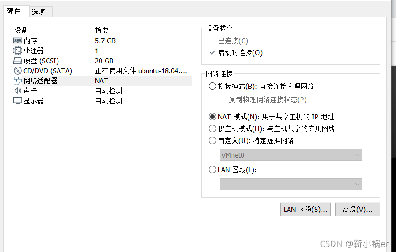
Task: Switch to the 选项 tab
Action: click(x=38, y=12)
